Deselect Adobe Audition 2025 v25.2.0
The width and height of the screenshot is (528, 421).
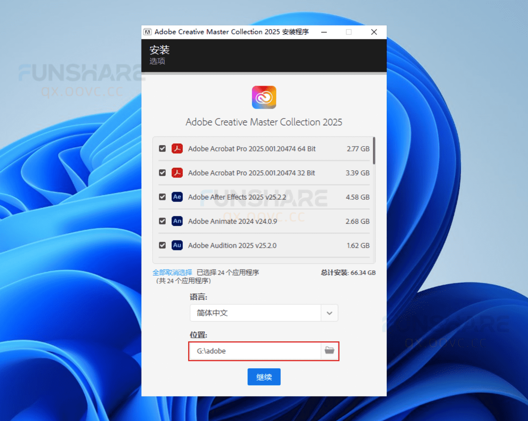pos(162,245)
